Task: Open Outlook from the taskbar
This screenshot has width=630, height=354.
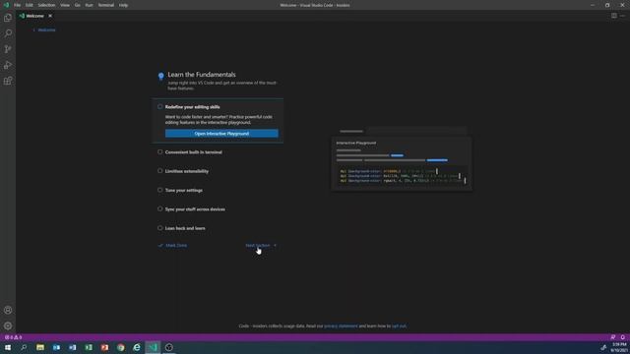Action: coord(56,347)
